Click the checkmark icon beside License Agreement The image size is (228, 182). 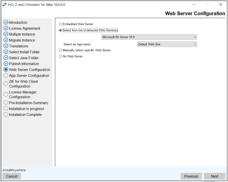(x=6, y=28)
